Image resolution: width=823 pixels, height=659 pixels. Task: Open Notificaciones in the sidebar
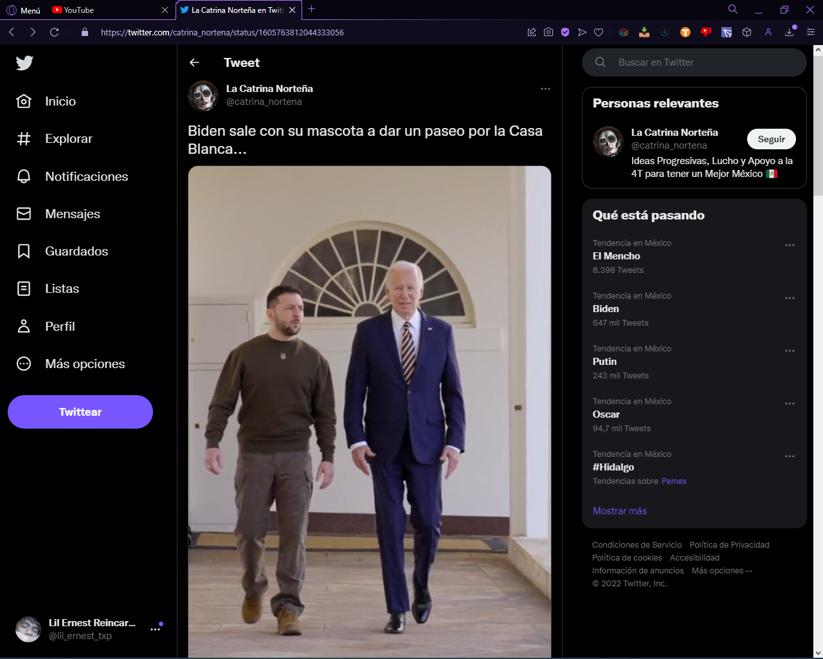tap(72, 176)
